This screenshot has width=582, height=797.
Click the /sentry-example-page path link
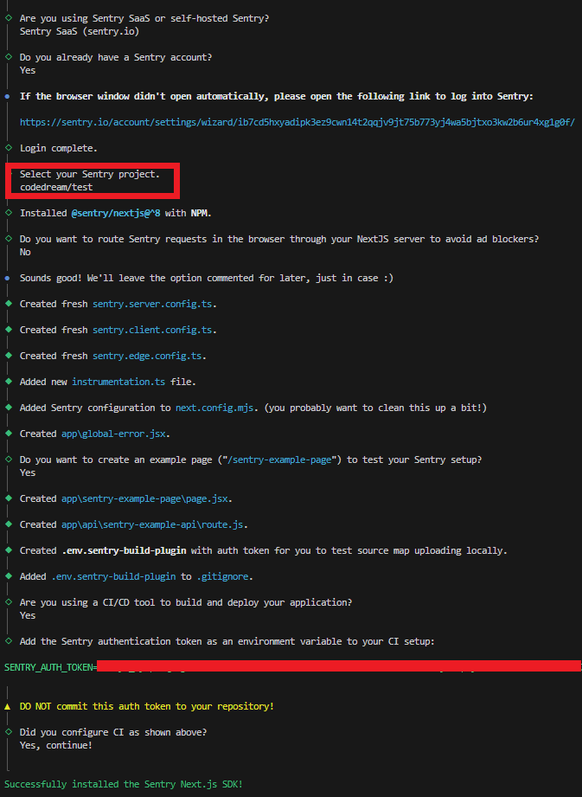click(x=279, y=460)
